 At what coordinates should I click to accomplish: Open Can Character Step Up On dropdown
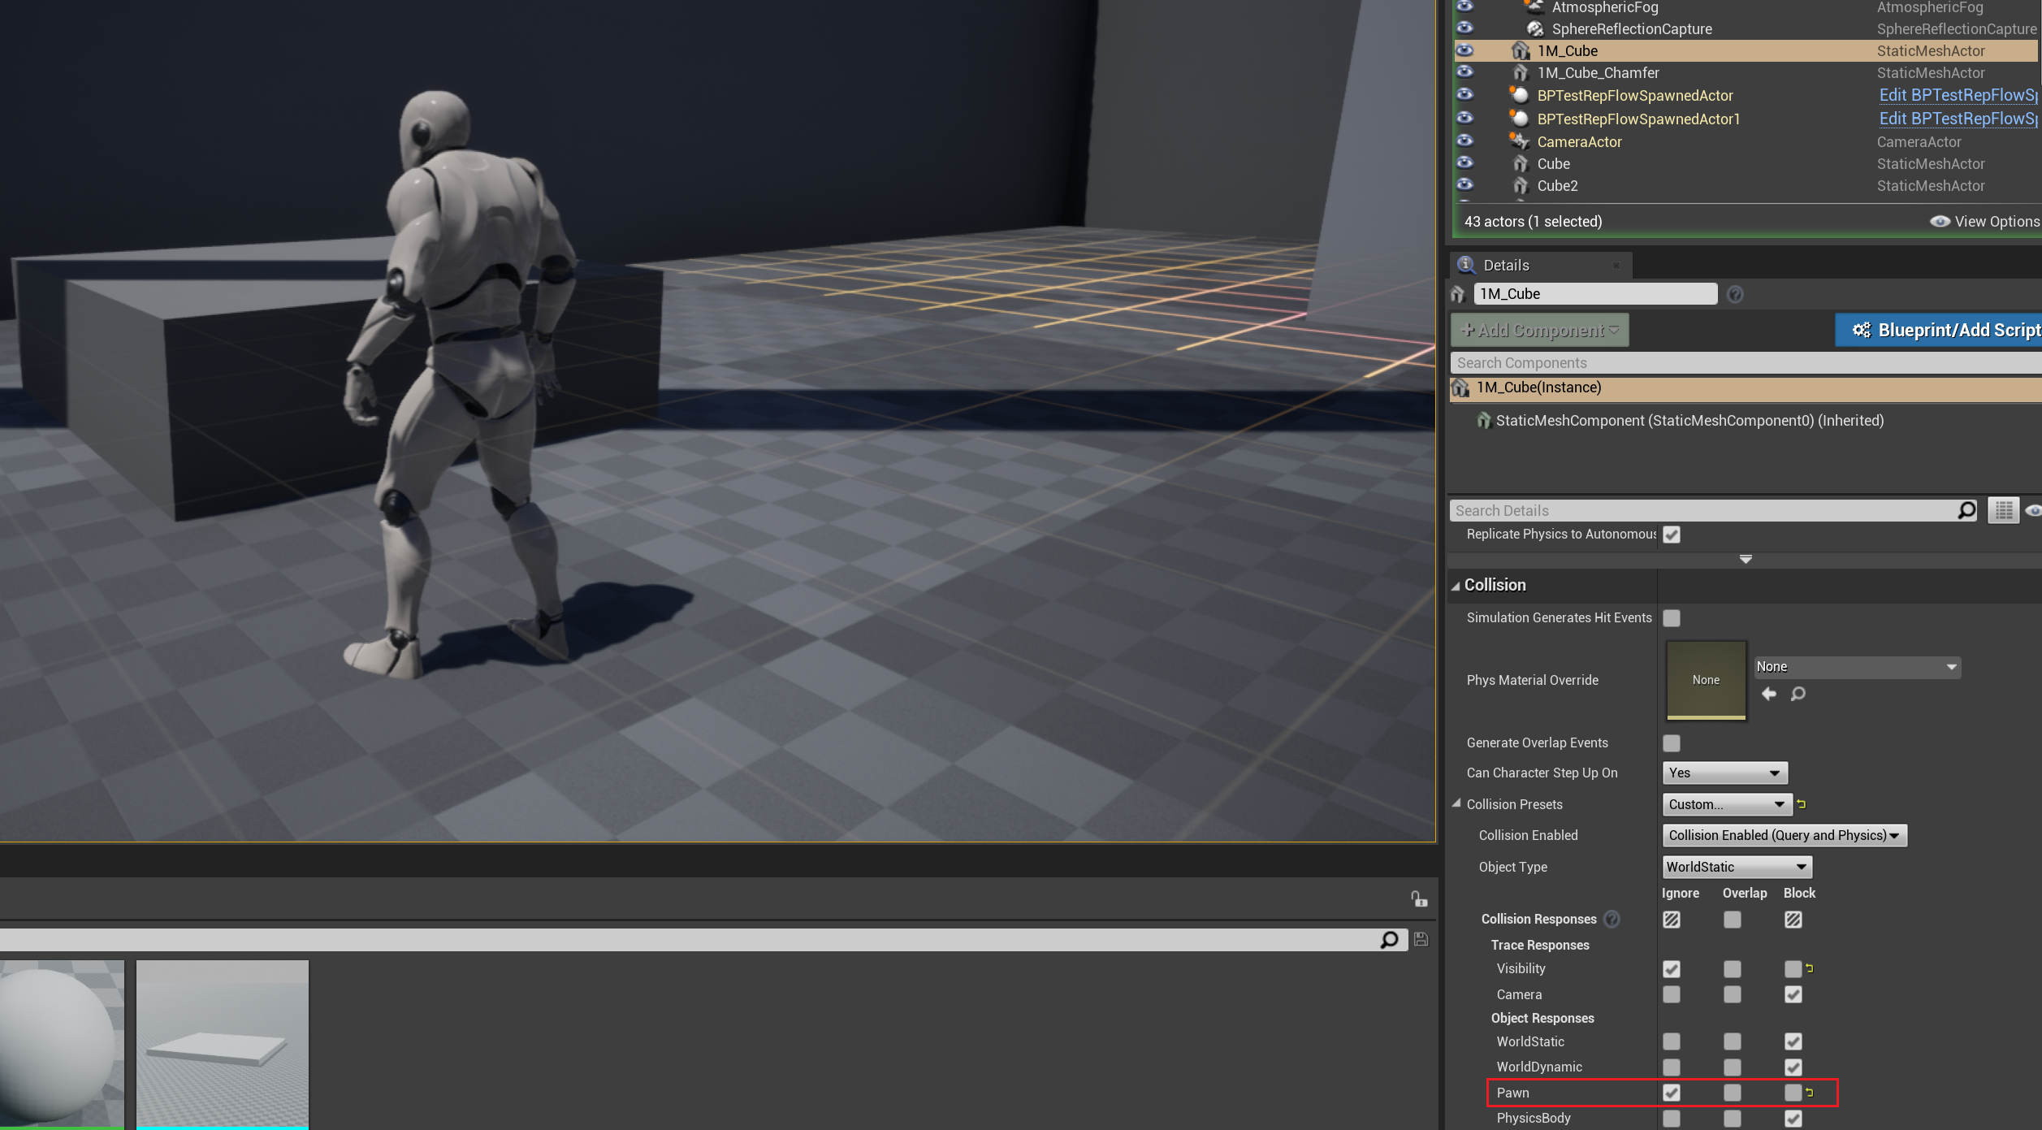pyautogui.click(x=1724, y=773)
